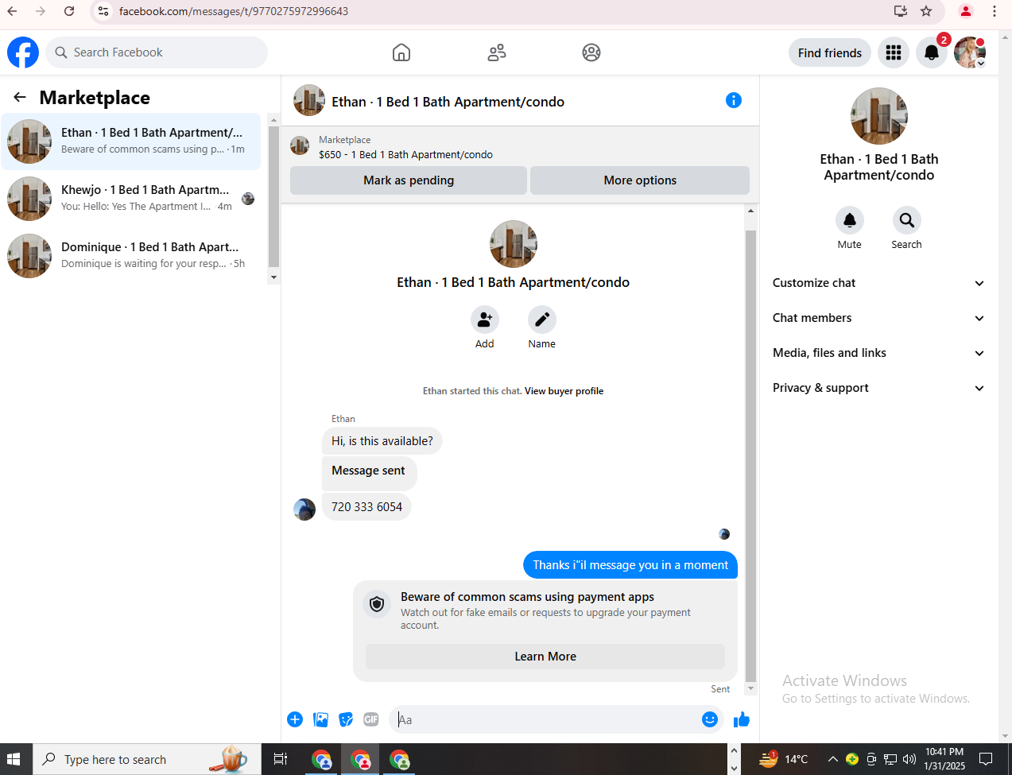Click Ethan's listing thumbnail in right panel
Screen dimensions: 1012x775
point(879,116)
